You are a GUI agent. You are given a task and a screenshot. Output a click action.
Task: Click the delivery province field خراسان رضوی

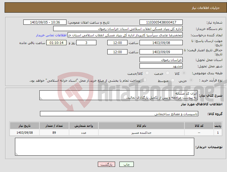click(161, 60)
